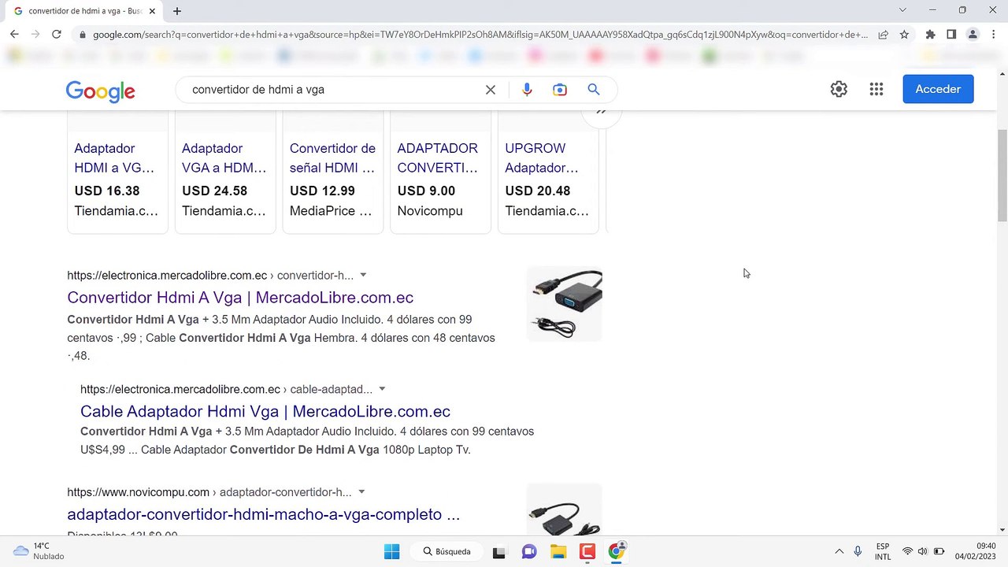Show hidden system tray icons
Screen dimensions: 1008x567
[x=839, y=551]
